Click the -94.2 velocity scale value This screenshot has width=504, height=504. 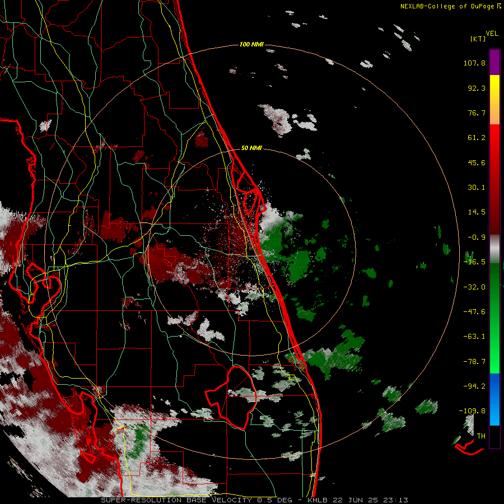[474, 386]
